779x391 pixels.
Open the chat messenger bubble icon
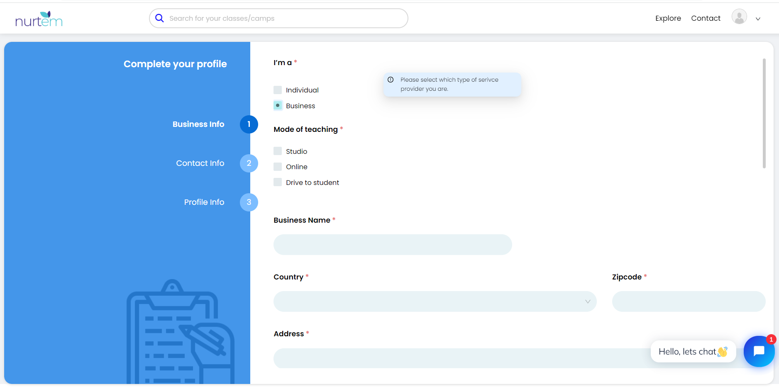point(759,351)
